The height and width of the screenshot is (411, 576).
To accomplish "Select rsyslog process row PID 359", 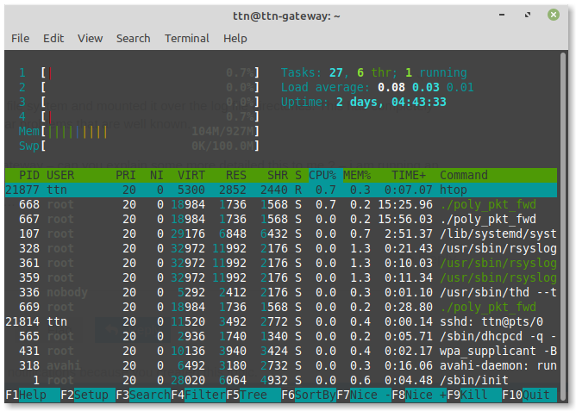I will [x=281, y=277].
